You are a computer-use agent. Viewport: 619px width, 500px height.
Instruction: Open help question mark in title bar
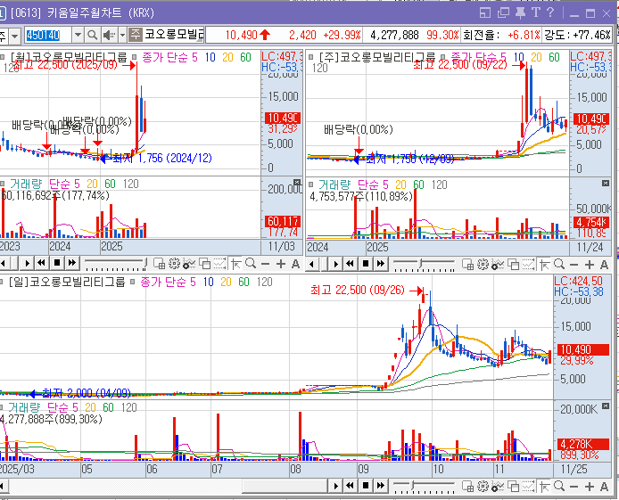[x=550, y=12]
